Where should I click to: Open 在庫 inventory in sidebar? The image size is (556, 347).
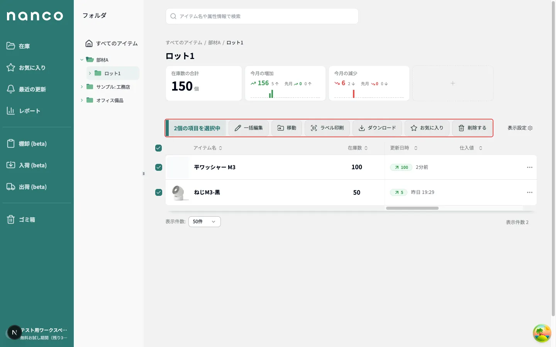[x=18, y=46]
